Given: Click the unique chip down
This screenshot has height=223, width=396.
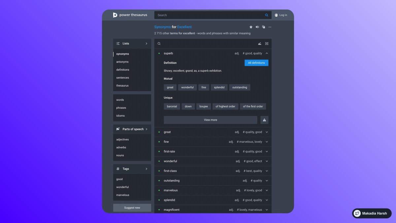Looking at the screenshot, I should coord(188,106).
